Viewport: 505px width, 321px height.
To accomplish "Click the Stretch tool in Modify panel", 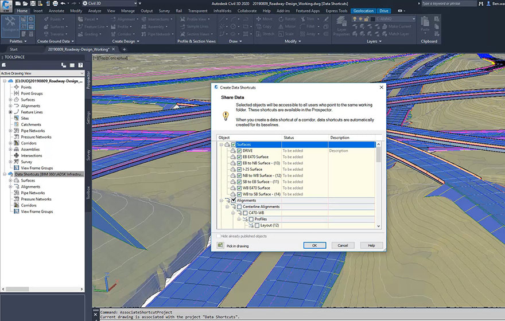I will (x=265, y=34).
